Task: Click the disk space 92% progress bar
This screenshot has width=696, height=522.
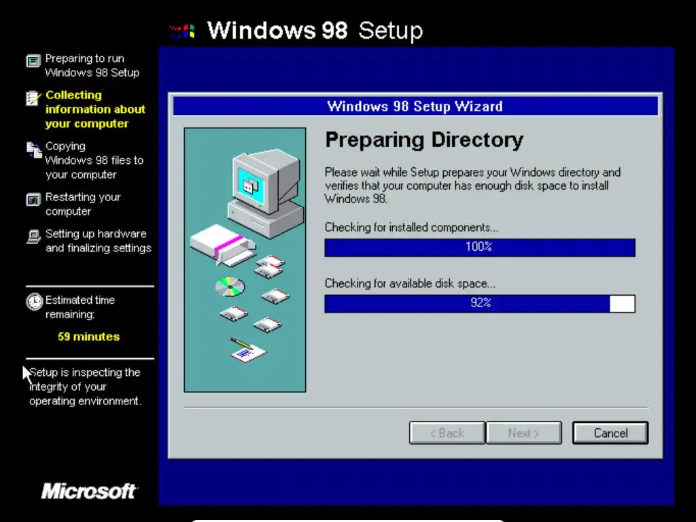Action: coord(480,304)
